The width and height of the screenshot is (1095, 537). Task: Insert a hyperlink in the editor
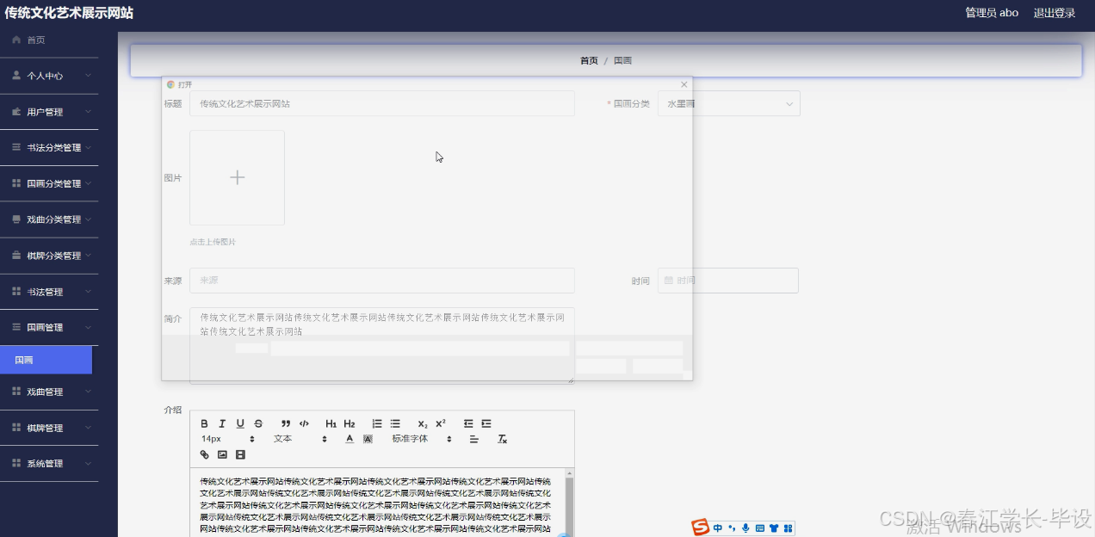[x=204, y=454]
